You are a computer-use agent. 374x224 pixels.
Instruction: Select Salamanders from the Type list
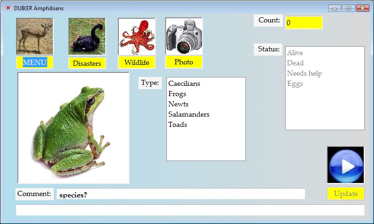click(x=189, y=114)
